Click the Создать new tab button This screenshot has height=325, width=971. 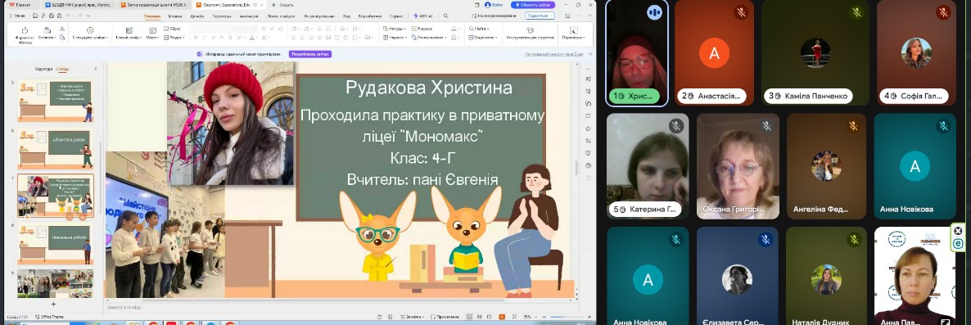pos(282,4)
